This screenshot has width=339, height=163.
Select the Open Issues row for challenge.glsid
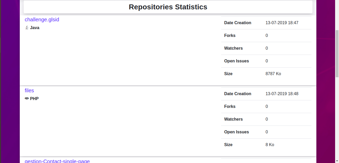click(236, 61)
